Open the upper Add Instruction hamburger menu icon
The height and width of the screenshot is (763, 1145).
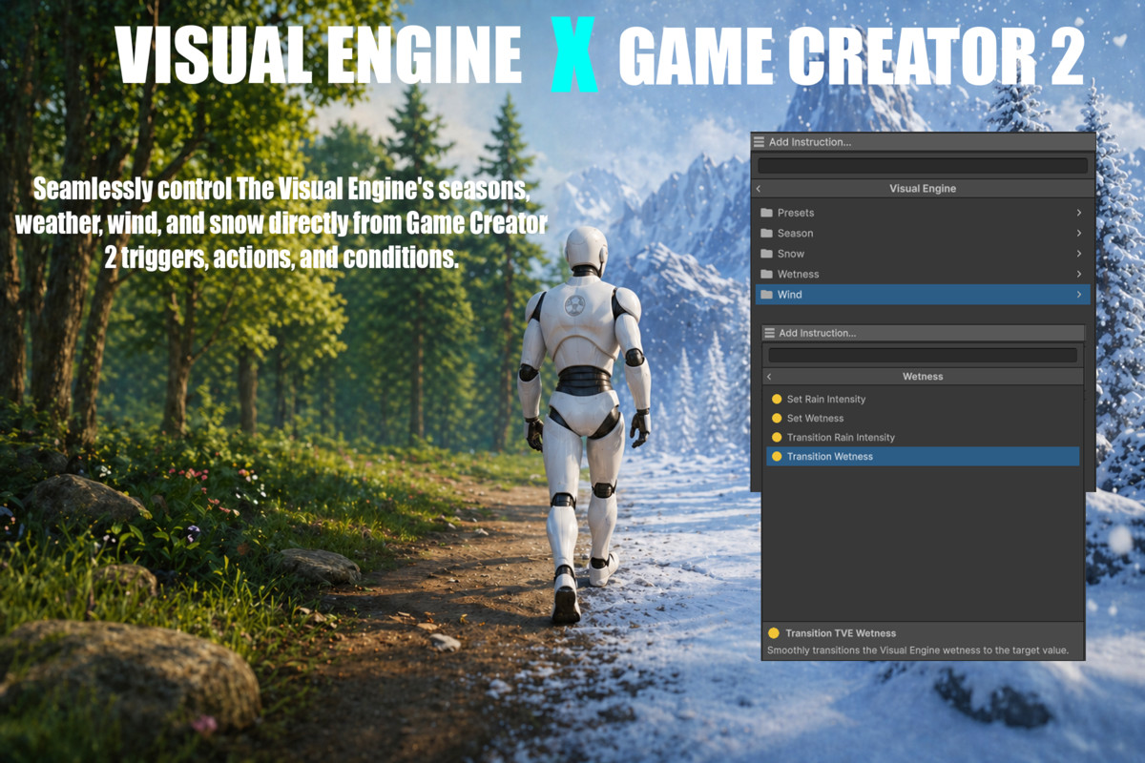pos(760,142)
